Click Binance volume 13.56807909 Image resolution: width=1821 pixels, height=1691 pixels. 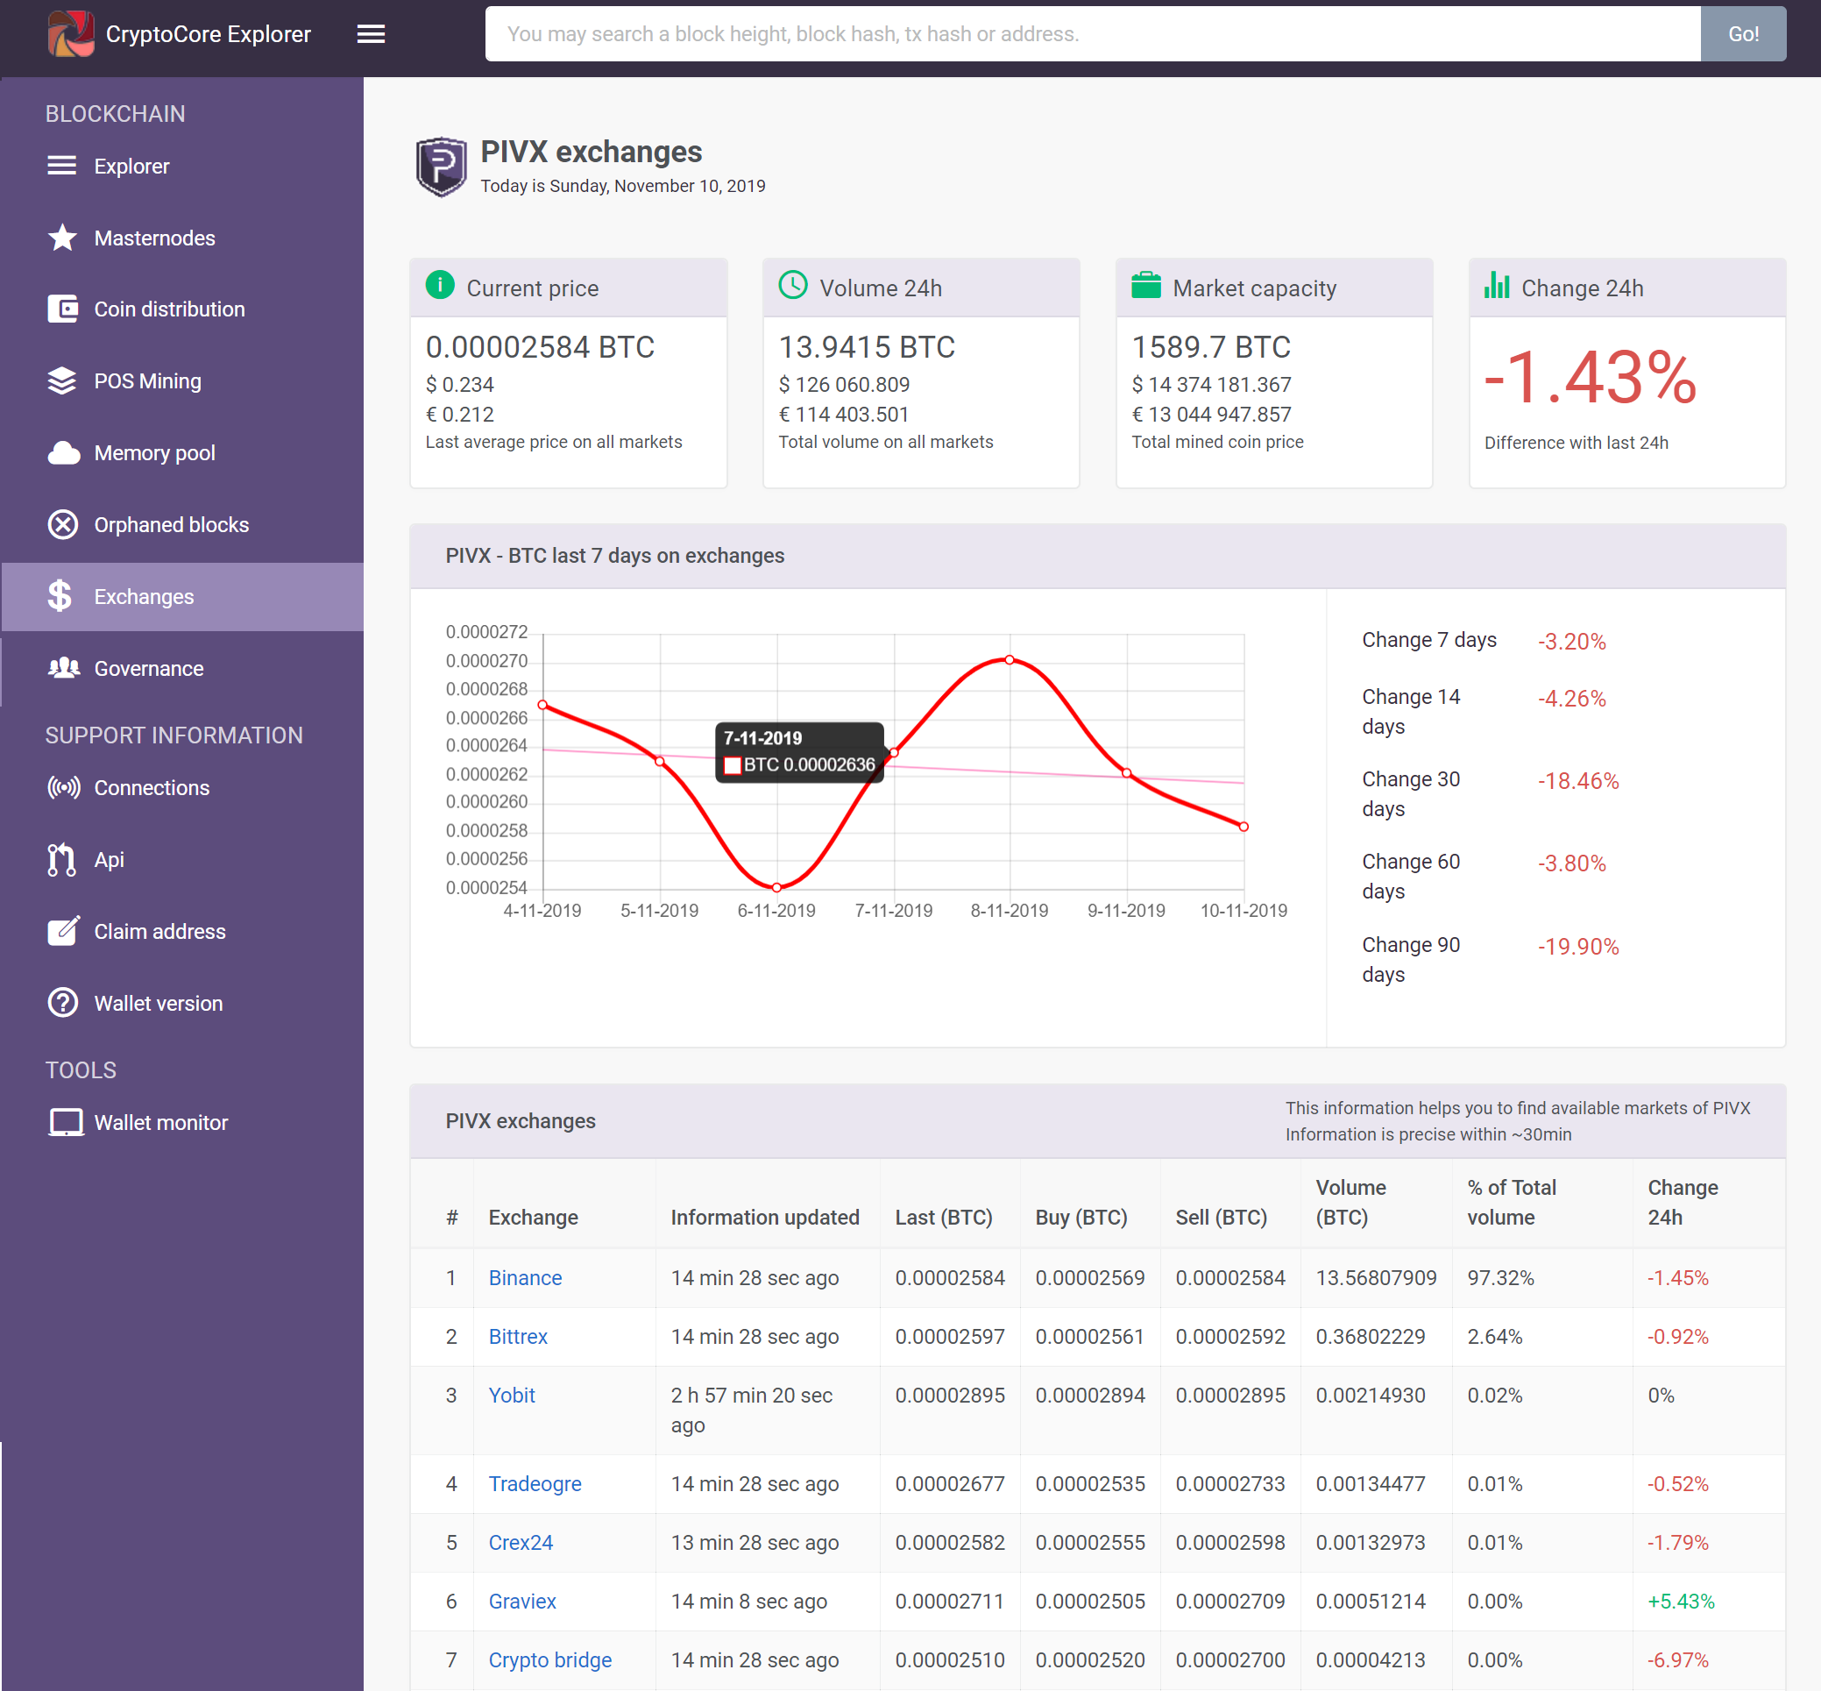tap(1376, 1277)
